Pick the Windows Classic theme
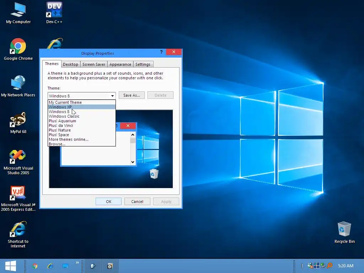The width and height of the screenshot is (364, 273). pos(82,116)
